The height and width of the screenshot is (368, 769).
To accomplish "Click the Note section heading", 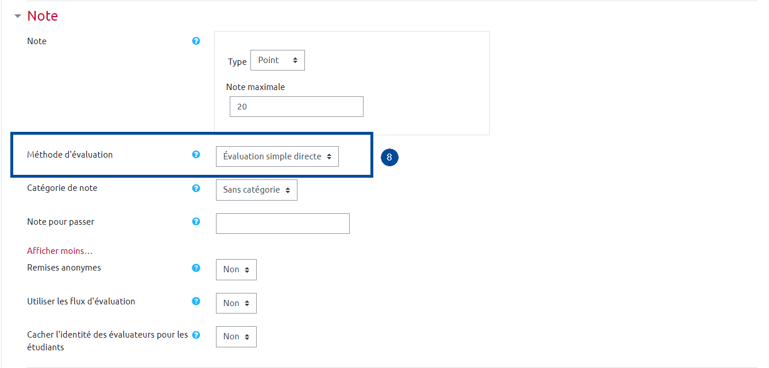I will pyautogui.click(x=42, y=16).
